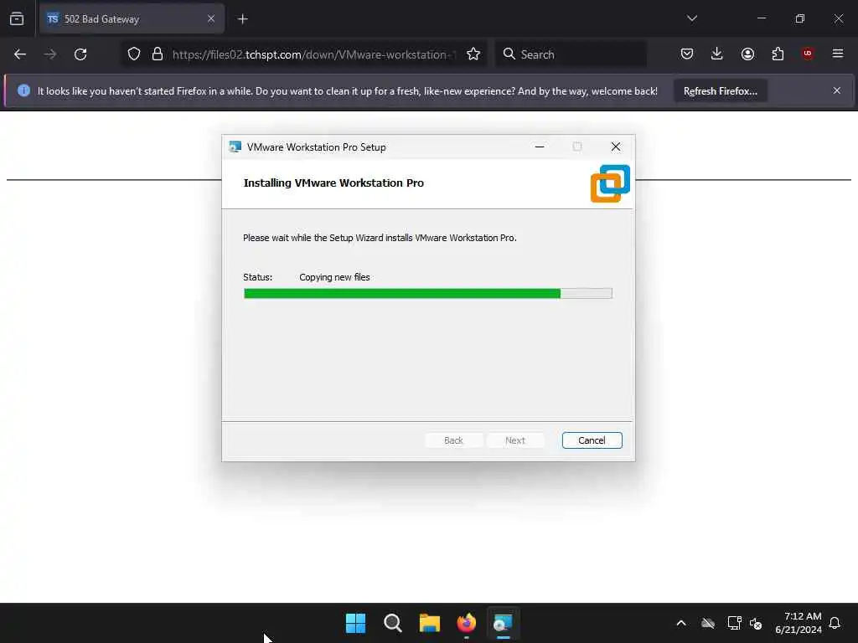Click the notification info icon
This screenshot has width=858, height=643.
(x=23, y=90)
